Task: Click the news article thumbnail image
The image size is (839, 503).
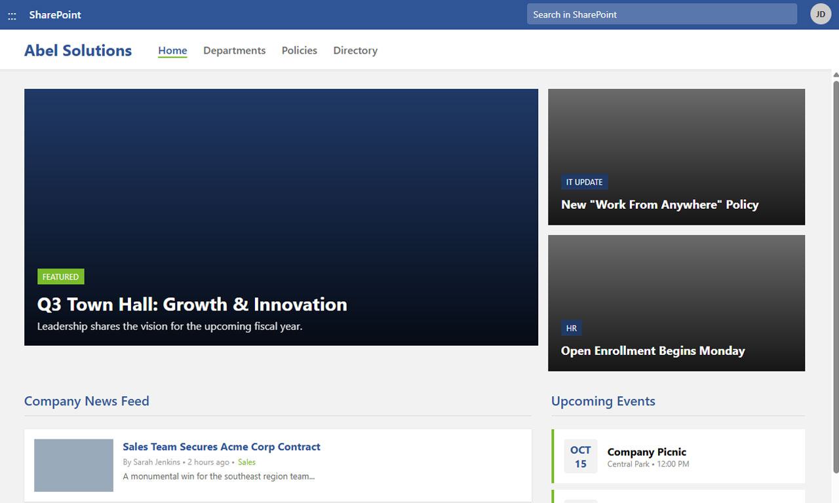Action: click(73, 465)
